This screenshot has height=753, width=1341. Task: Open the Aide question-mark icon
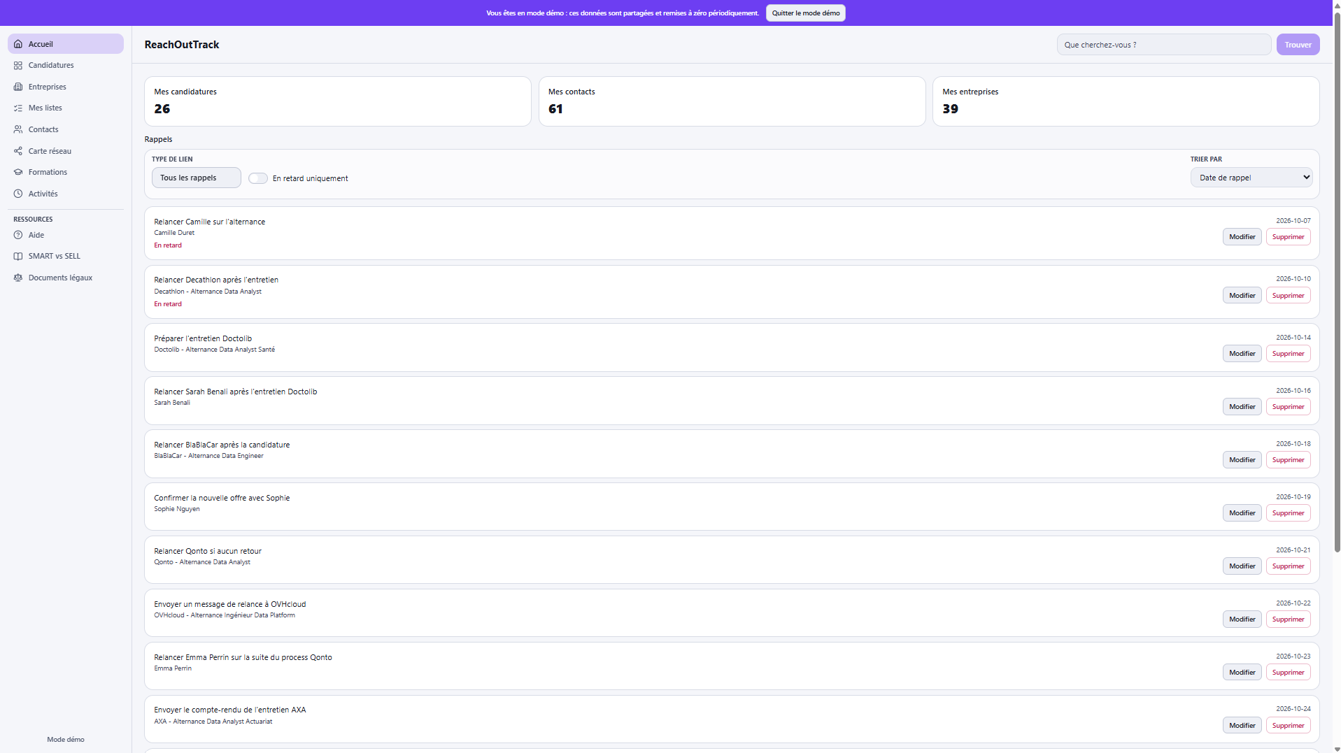coord(18,235)
